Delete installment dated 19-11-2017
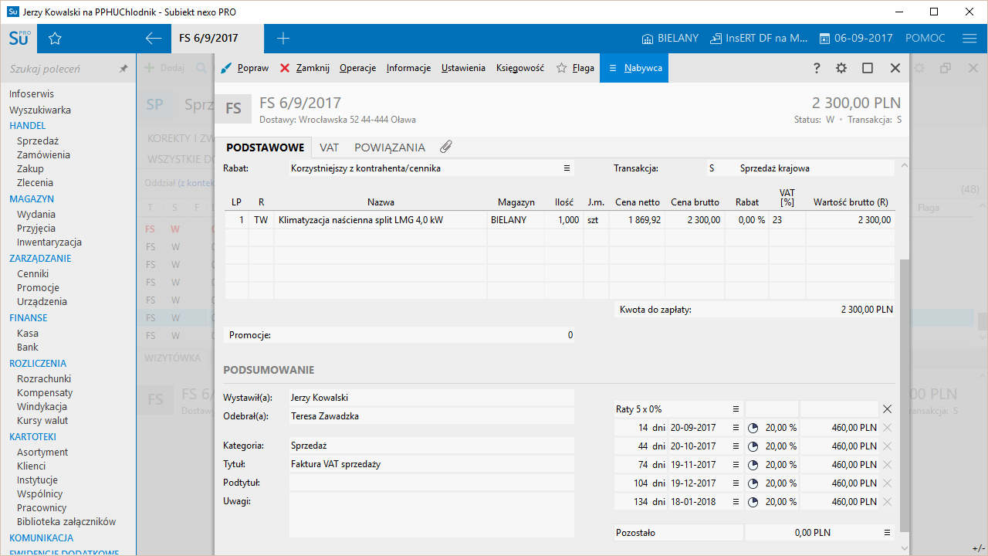The image size is (988, 556). point(887,465)
